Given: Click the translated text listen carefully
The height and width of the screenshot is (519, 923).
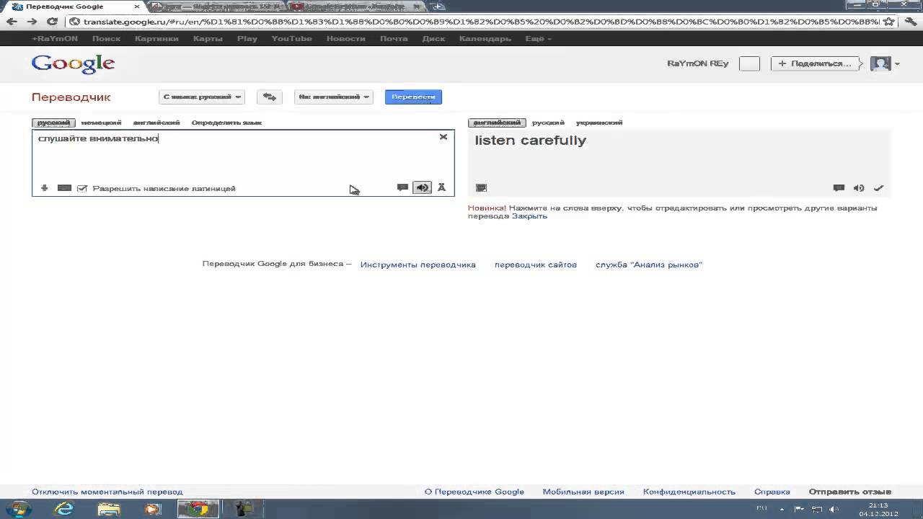Looking at the screenshot, I should [530, 141].
